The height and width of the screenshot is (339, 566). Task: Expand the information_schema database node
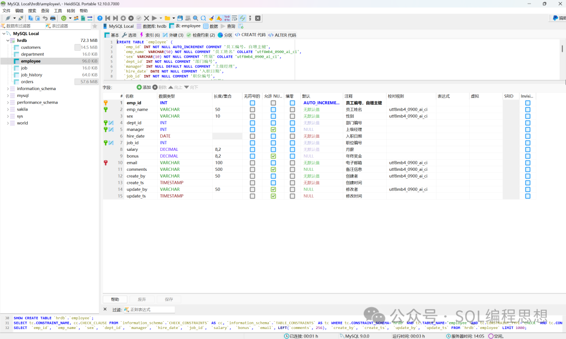(x=8, y=89)
